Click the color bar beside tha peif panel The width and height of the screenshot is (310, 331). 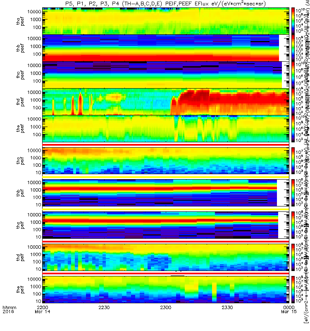[x=293, y=161]
